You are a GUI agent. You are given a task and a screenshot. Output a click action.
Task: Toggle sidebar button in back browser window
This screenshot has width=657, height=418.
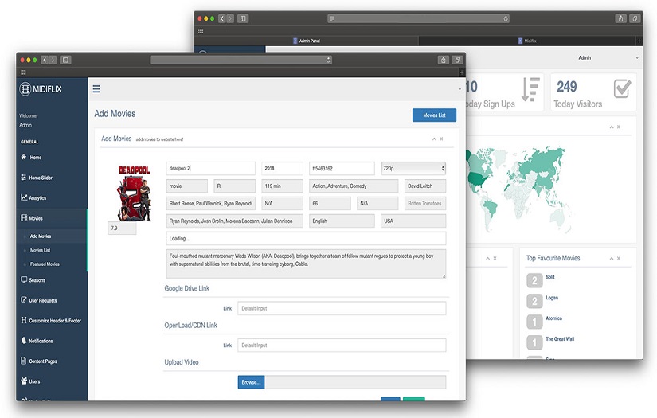tap(243, 18)
